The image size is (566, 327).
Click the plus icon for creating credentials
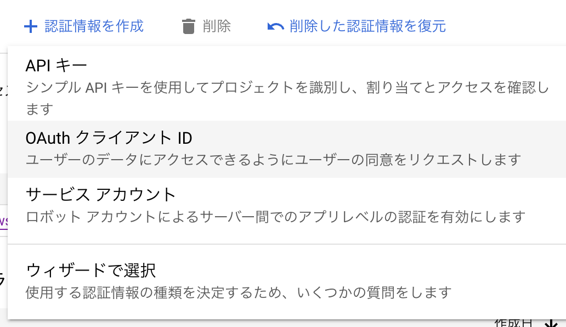click(x=31, y=26)
